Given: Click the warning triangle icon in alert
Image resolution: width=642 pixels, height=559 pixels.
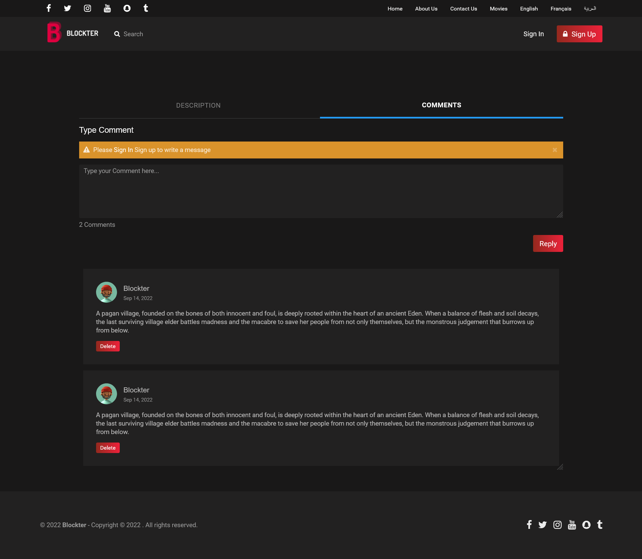Looking at the screenshot, I should coord(87,150).
